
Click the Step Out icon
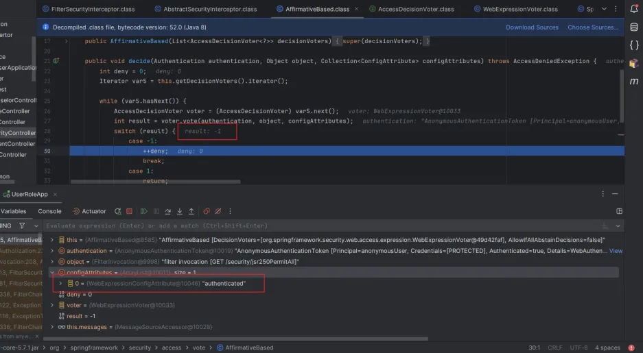click(x=191, y=211)
